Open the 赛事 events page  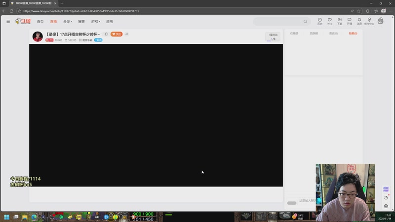click(x=81, y=21)
